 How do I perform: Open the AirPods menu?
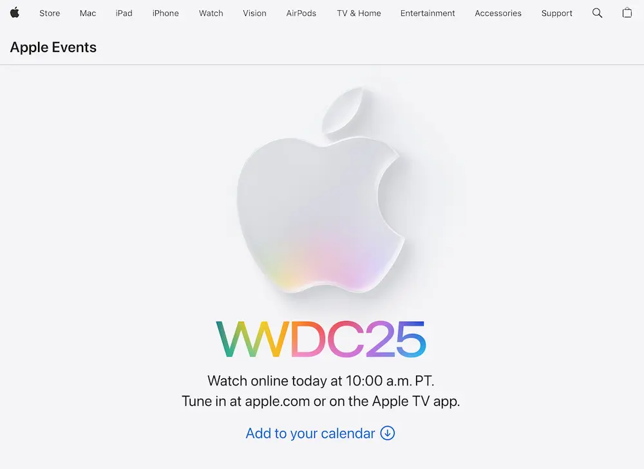click(301, 13)
